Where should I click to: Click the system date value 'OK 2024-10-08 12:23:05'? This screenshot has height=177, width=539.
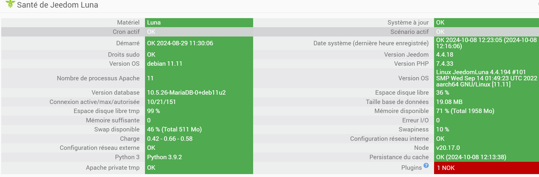click(x=486, y=43)
